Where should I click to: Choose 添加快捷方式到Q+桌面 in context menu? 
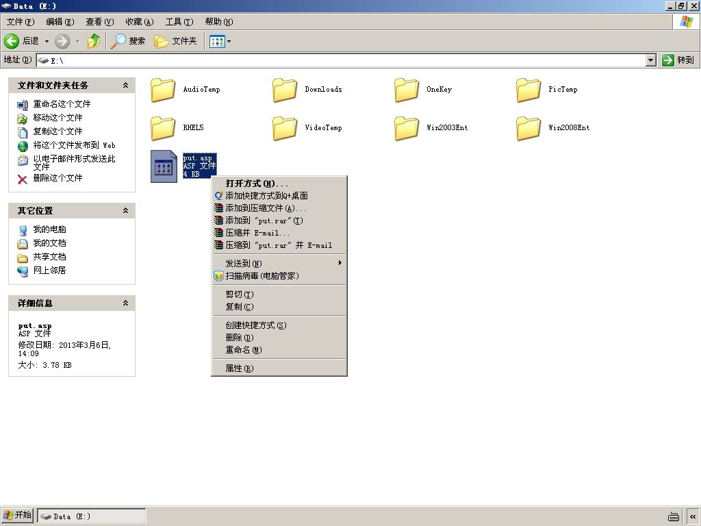279,195
